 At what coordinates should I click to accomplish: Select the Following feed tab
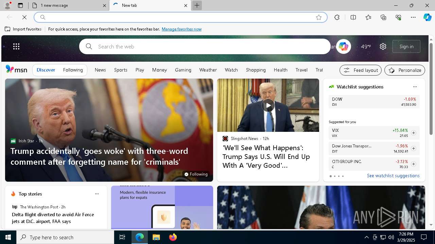click(x=73, y=70)
